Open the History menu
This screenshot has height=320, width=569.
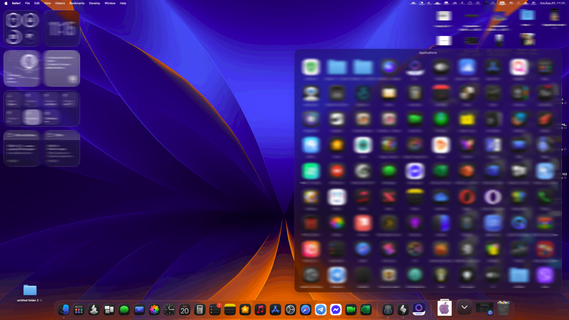(60, 3)
